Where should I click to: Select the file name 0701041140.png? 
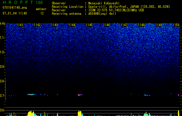15,8
